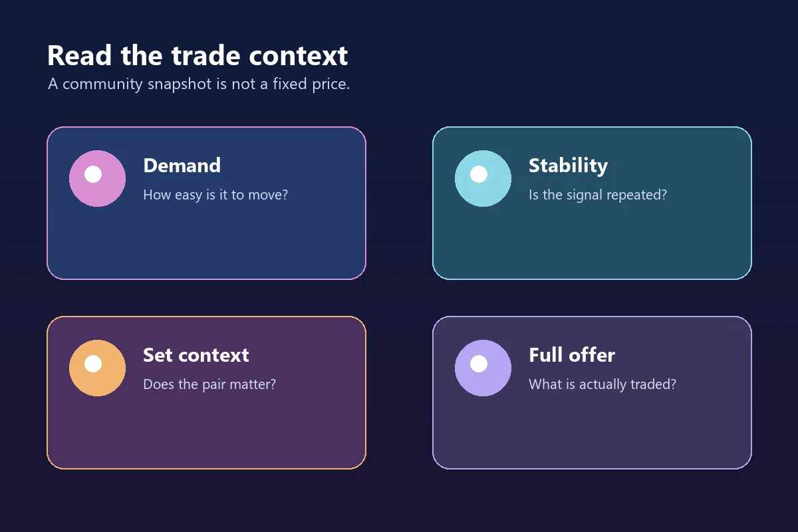The height and width of the screenshot is (532, 798).
Task: Click 'Is the signal repeated?' text
Action: (x=598, y=195)
